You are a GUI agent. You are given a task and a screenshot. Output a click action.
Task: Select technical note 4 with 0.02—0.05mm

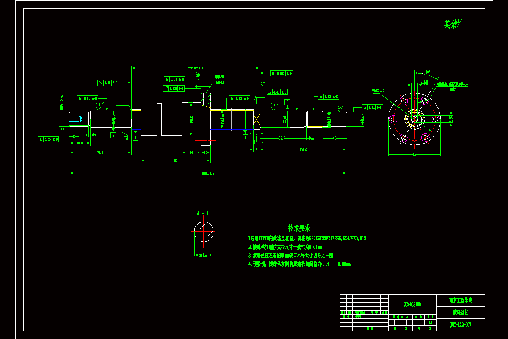pos(299,264)
